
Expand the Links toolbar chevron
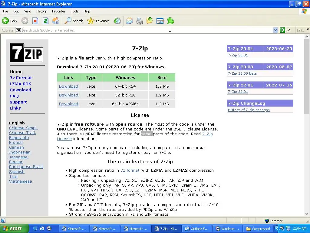(x=308, y=29)
